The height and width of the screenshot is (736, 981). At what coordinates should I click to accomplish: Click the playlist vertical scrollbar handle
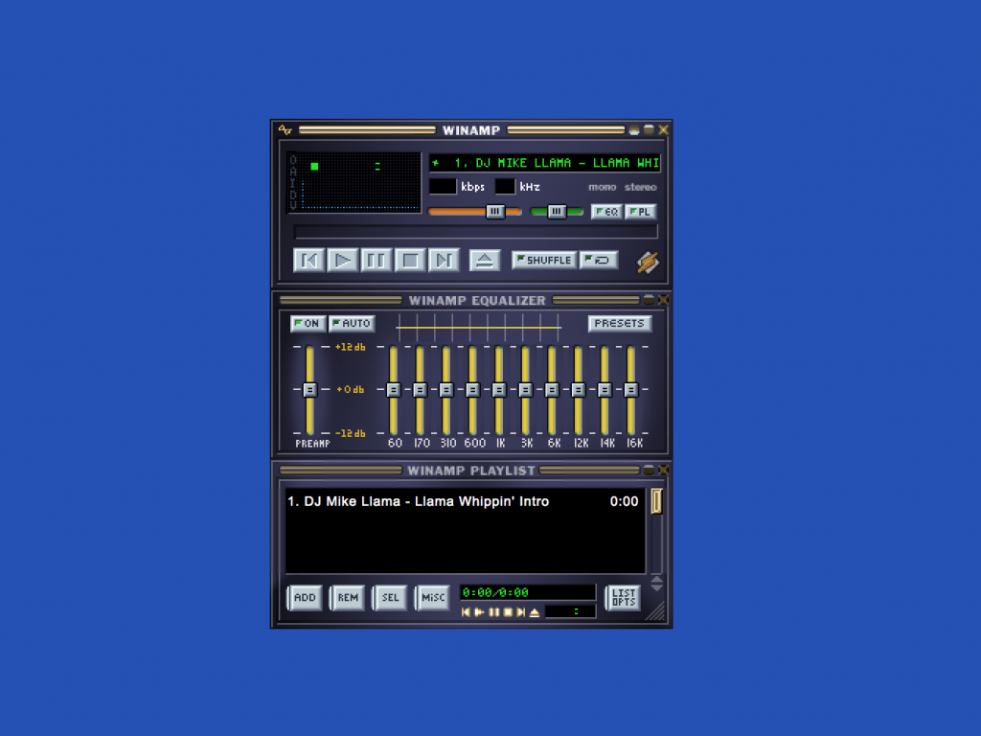pyautogui.click(x=656, y=501)
